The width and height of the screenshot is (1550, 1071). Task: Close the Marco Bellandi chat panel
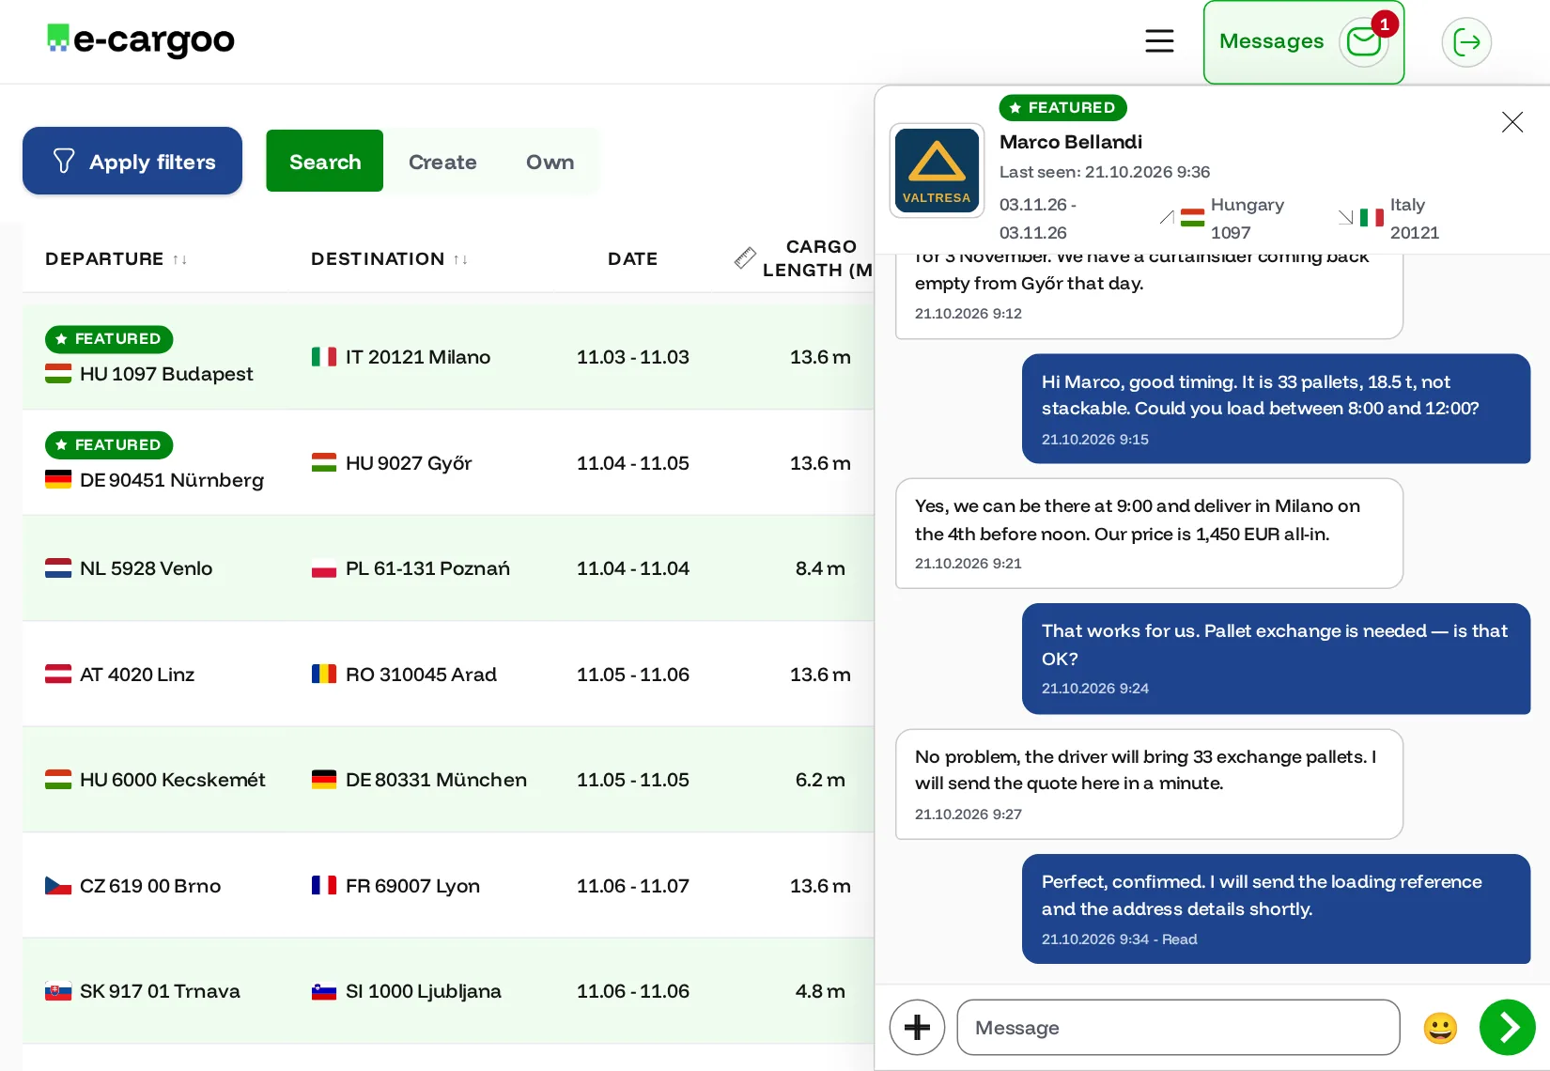[x=1511, y=122]
